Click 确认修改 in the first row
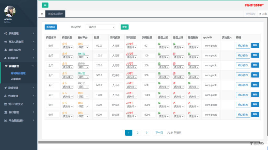The image size is (268, 150). [243, 46]
